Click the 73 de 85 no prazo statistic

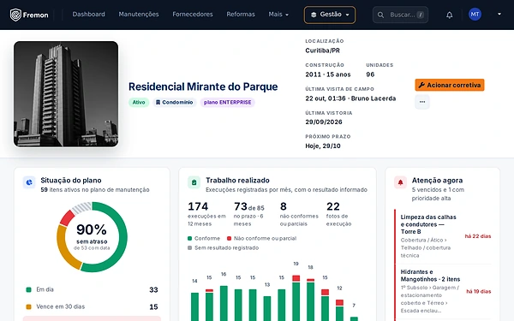coord(249,214)
